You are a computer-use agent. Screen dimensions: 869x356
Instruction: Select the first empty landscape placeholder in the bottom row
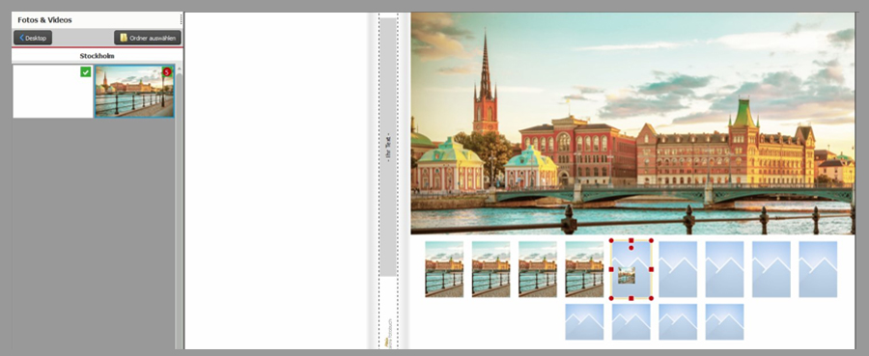584,321
